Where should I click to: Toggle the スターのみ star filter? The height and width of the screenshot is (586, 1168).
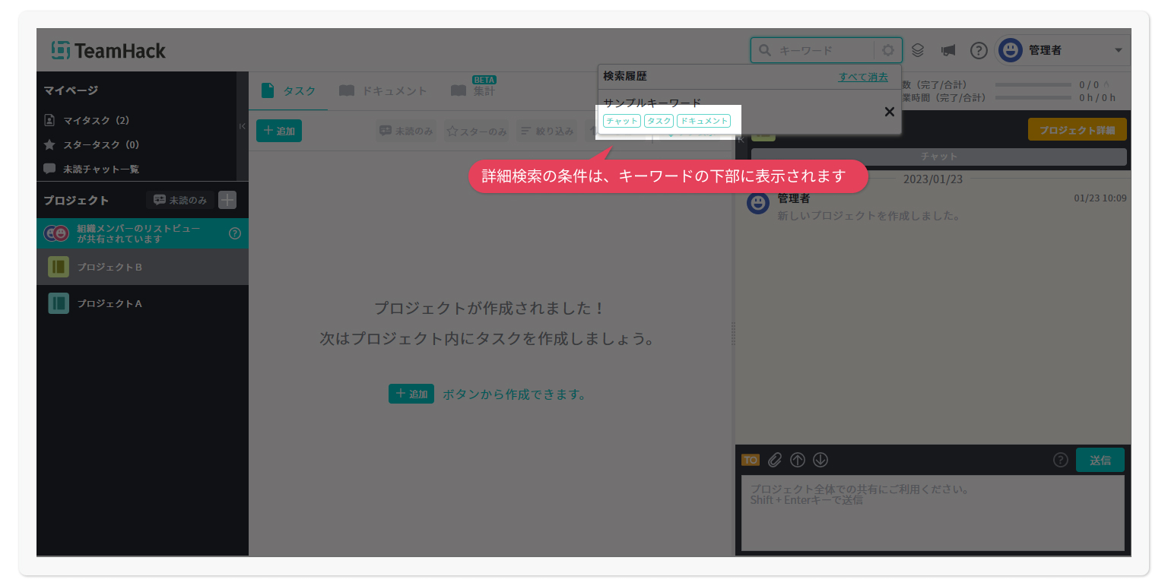click(x=477, y=131)
